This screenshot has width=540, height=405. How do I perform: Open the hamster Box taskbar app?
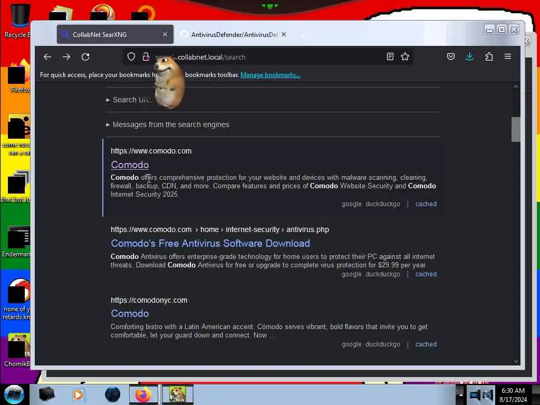pyautogui.click(x=178, y=394)
